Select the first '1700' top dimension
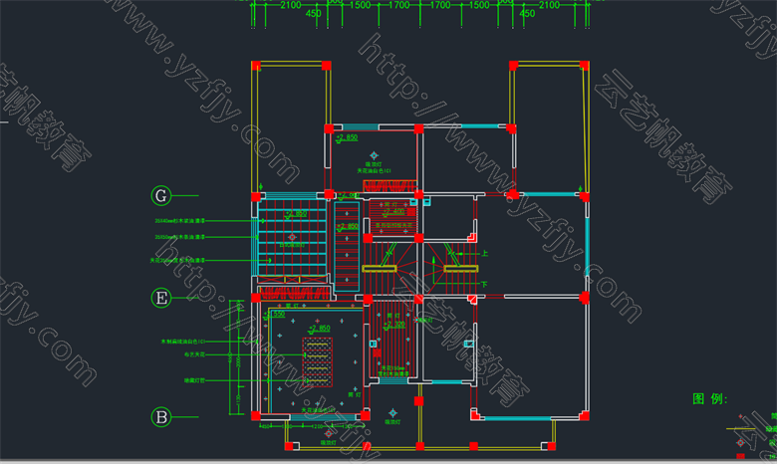Viewport: 777px width, 464px height. click(x=398, y=5)
